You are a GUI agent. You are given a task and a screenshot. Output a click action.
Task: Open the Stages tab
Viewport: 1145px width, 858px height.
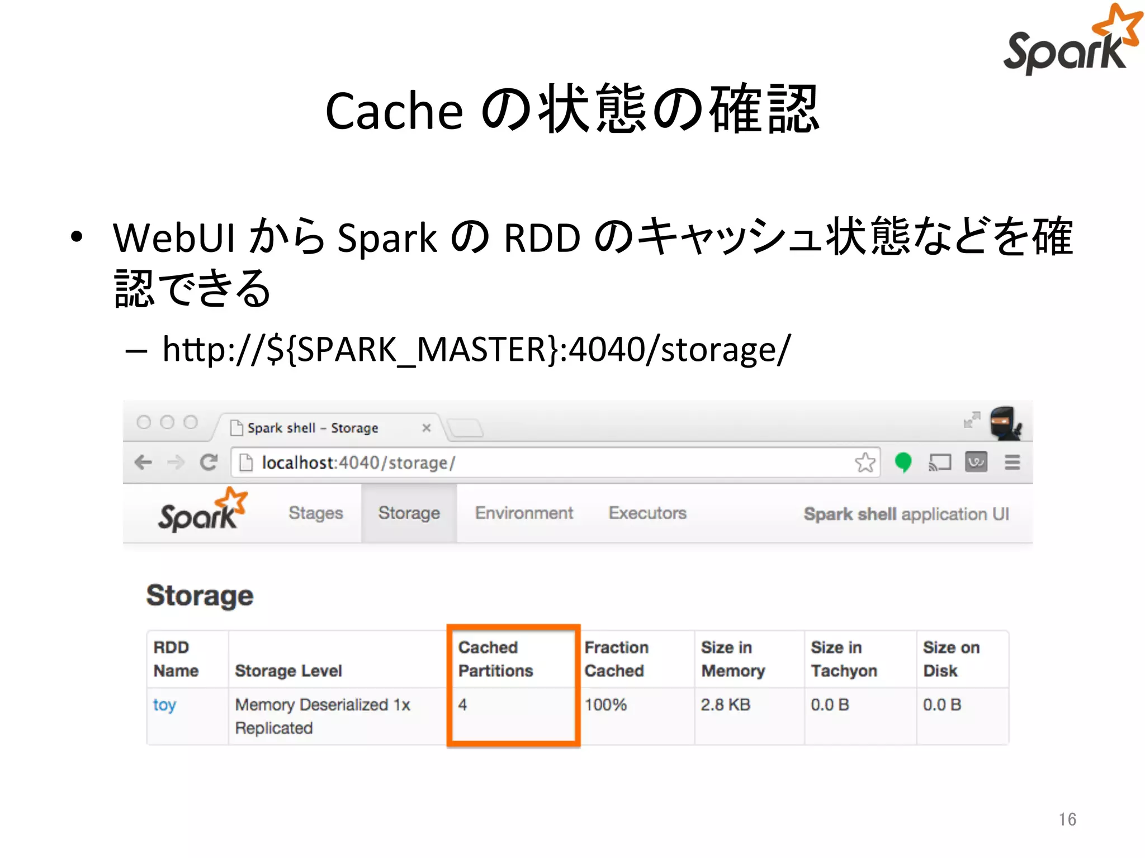tap(316, 513)
